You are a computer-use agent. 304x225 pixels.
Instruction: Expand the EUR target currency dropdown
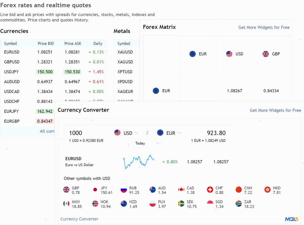tap(169, 133)
